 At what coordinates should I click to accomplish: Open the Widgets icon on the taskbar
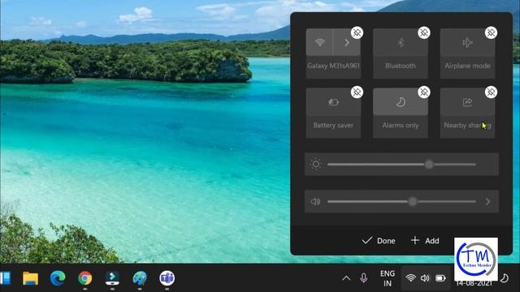pos(6,278)
